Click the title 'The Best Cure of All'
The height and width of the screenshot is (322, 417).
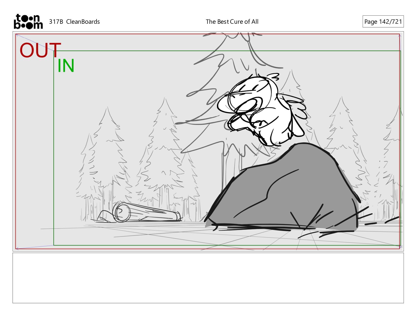click(x=232, y=22)
